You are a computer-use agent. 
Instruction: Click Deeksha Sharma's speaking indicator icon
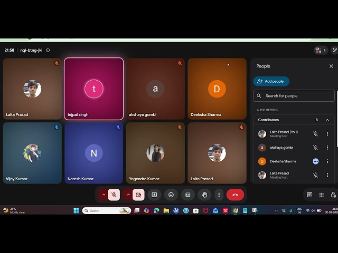[315, 161]
